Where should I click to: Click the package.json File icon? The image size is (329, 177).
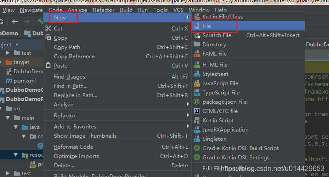197,102
